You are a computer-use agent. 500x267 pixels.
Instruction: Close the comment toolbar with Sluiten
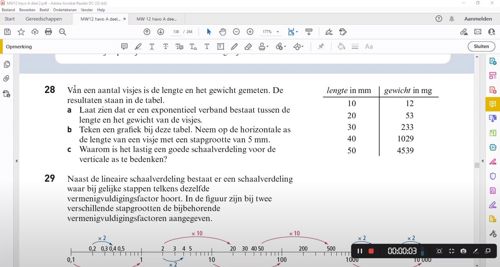[x=481, y=46]
